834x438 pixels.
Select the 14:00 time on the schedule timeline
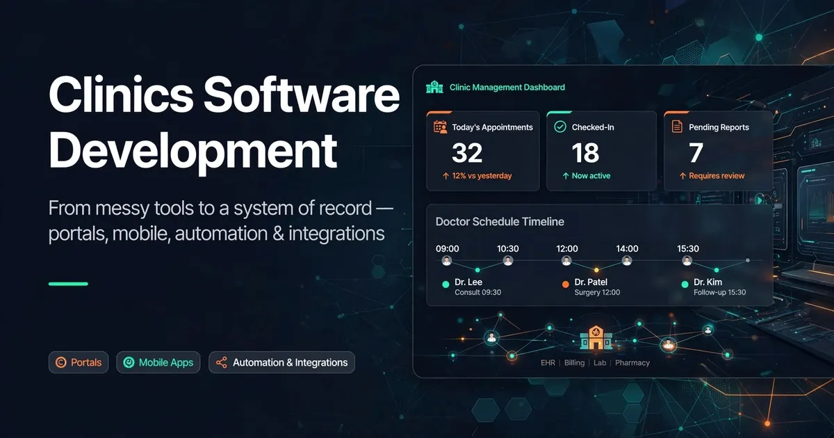click(627, 248)
